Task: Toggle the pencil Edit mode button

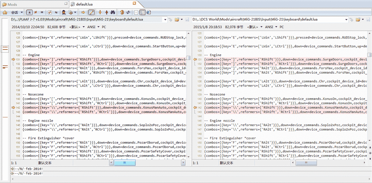Action: [91, 12]
